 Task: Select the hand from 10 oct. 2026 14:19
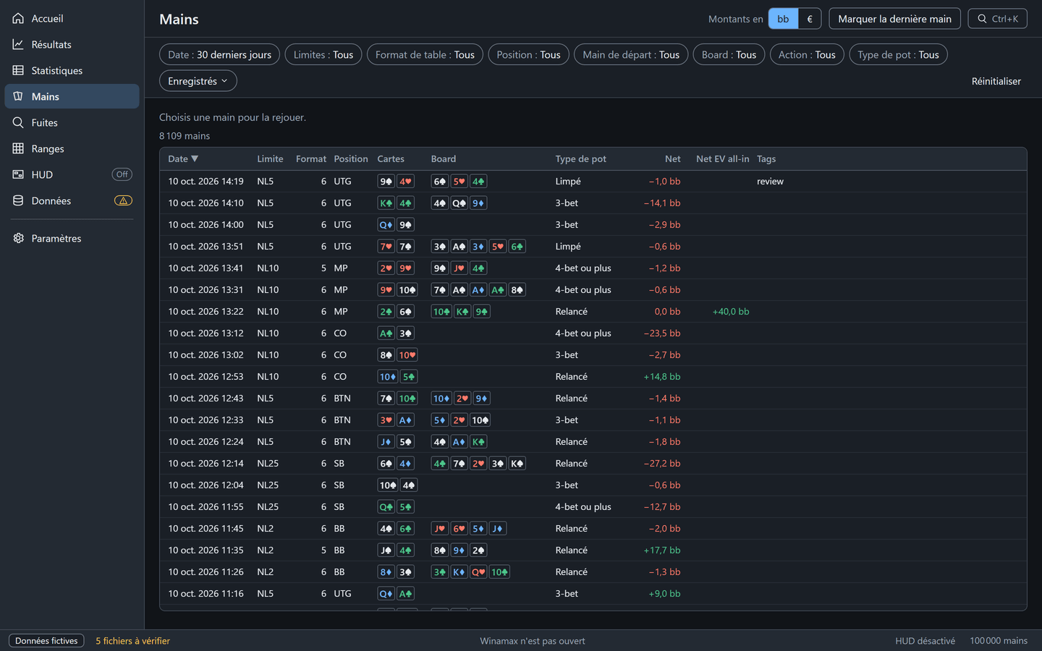[593, 182]
